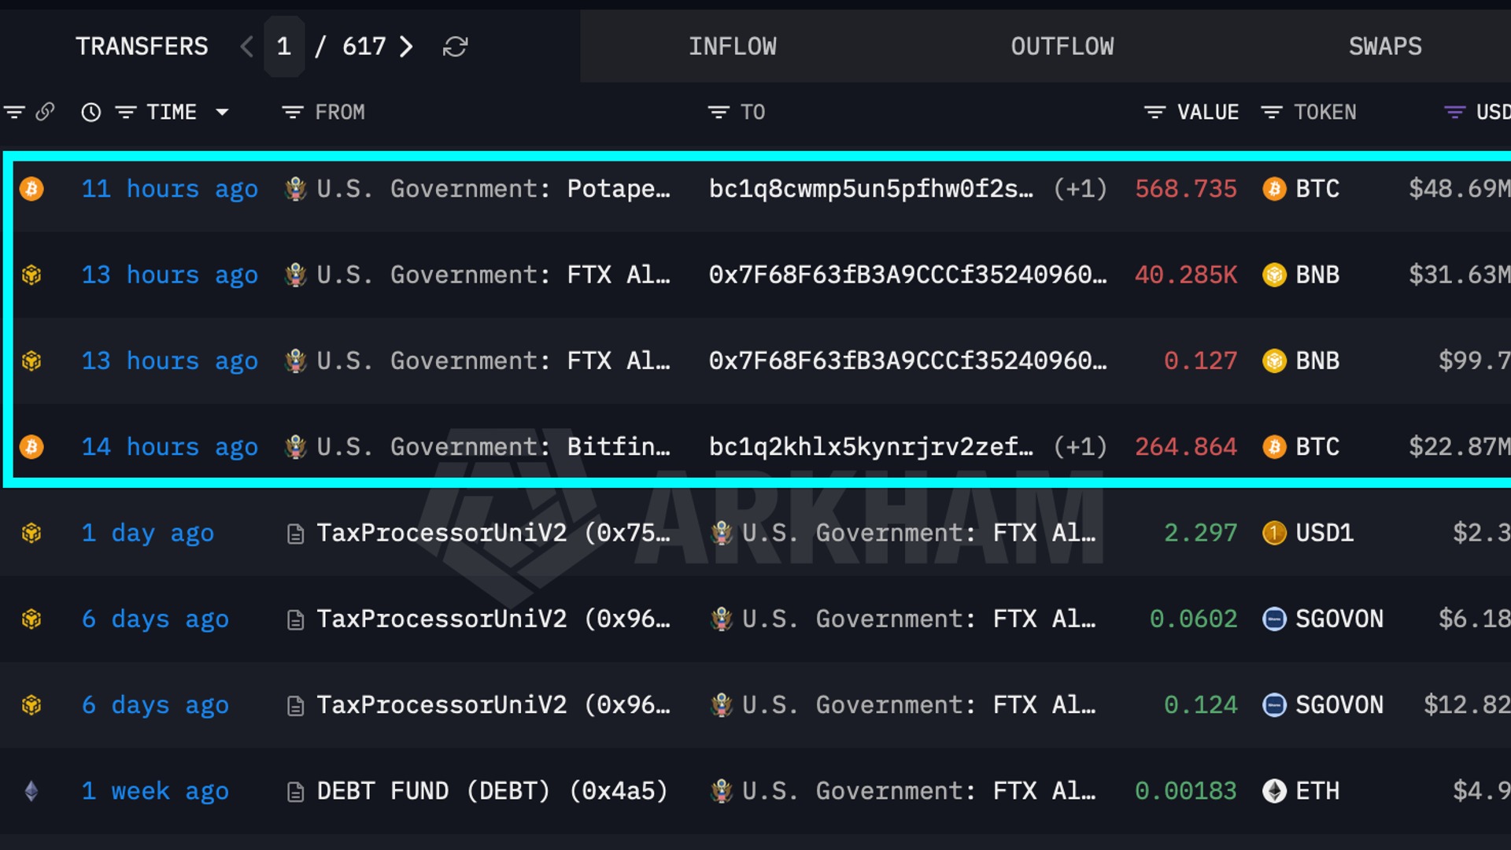Open the 11 hours ago transaction

[x=170, y=189]
